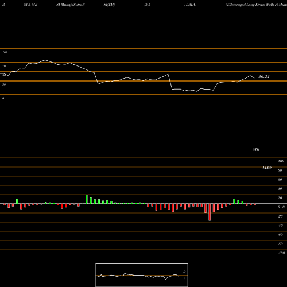Click the RSI left axis label 30
This screenshot has height=287, width=287.
click(x=4, y=84)
